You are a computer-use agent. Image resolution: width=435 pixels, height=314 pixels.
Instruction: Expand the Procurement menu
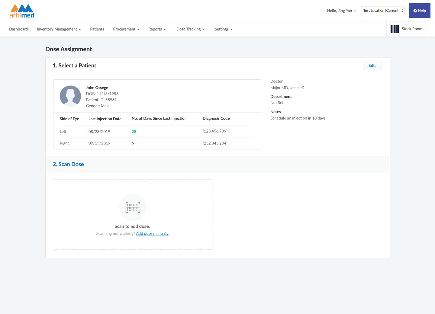coord(126,29)
